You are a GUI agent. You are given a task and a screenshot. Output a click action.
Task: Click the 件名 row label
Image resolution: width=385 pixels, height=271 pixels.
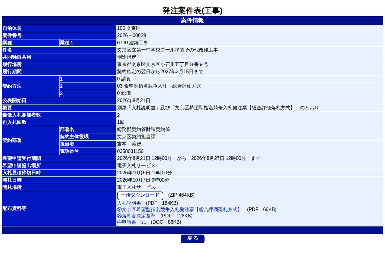(x=59, y=50)
